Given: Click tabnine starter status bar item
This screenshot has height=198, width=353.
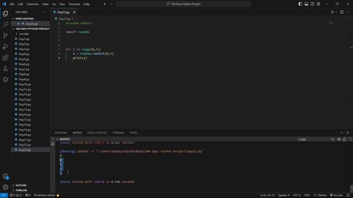Looking at the screenshot, I should click(x=46, y=195).
